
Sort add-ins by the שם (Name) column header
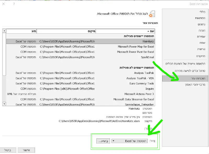pos(125,31)
